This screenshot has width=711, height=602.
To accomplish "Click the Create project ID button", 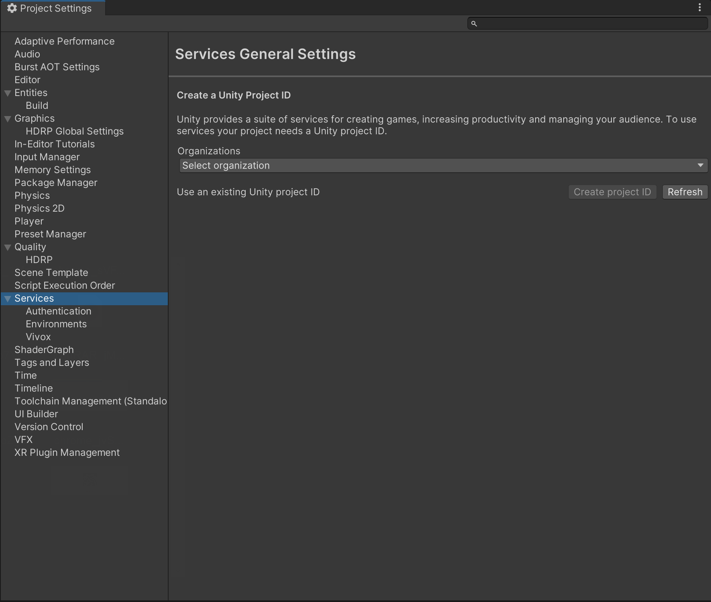I will click(612, 192).
